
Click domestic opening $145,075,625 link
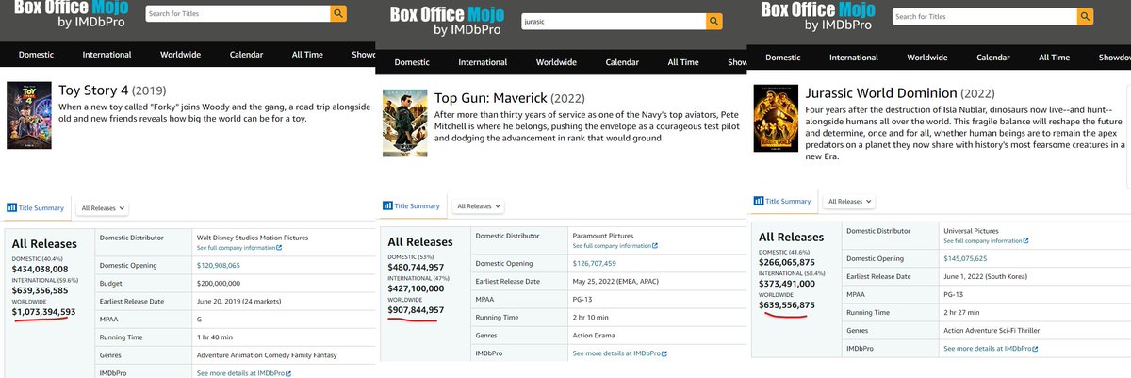pos(966,258)
